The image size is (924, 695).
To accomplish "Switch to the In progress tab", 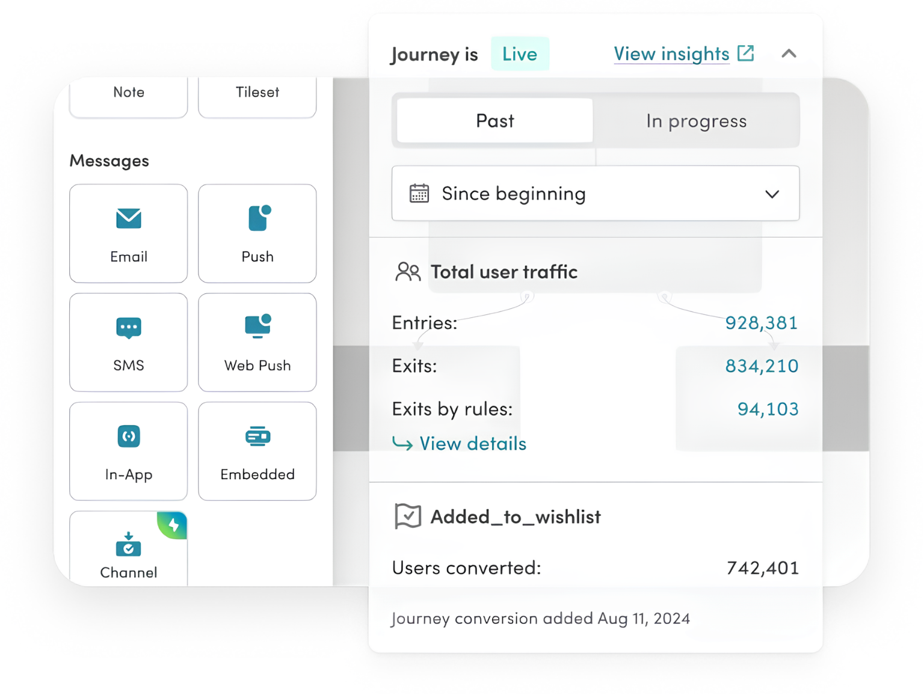I will click(x=696, y=121).
